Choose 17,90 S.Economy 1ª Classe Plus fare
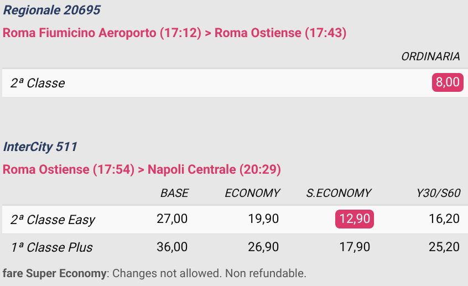 [x=355, y=247]
